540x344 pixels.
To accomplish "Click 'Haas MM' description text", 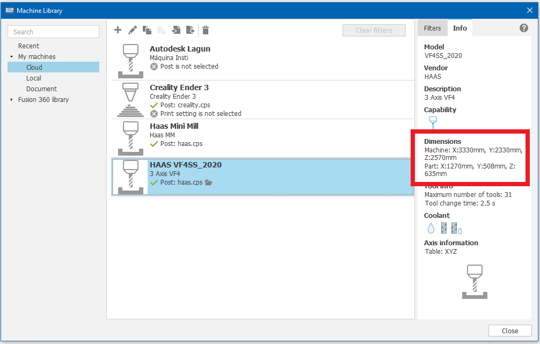I will [x=162, y=135].
